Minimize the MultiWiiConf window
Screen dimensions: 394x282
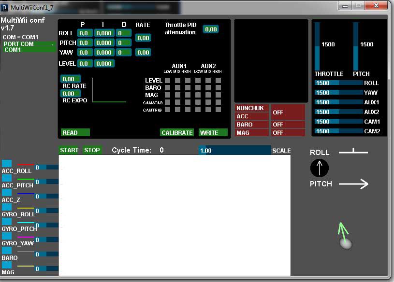coord(345,5)
